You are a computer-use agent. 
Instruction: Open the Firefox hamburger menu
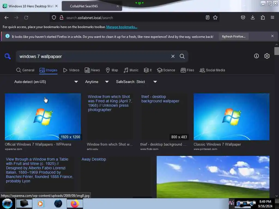272,17
